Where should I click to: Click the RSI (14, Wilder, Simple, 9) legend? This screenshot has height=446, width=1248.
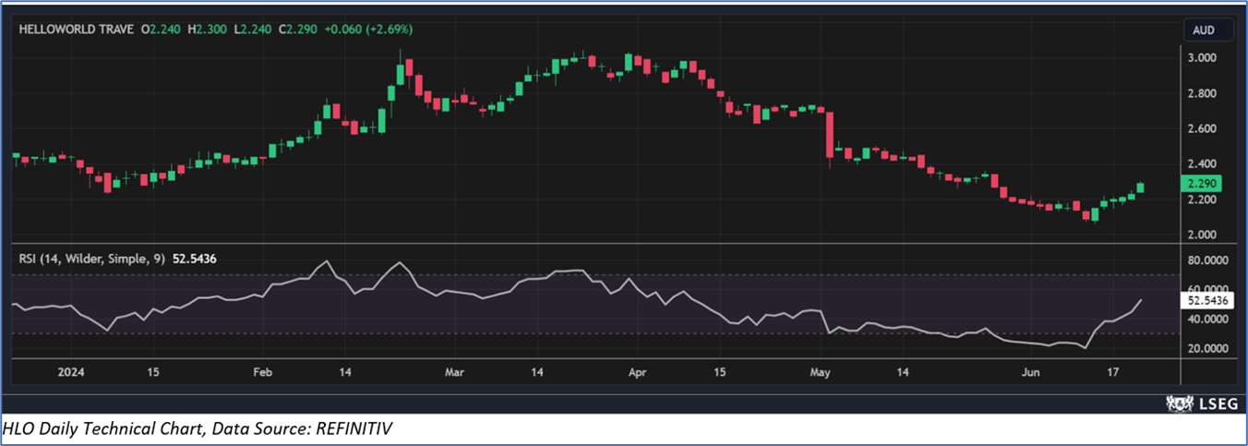(x=92, y=259)
